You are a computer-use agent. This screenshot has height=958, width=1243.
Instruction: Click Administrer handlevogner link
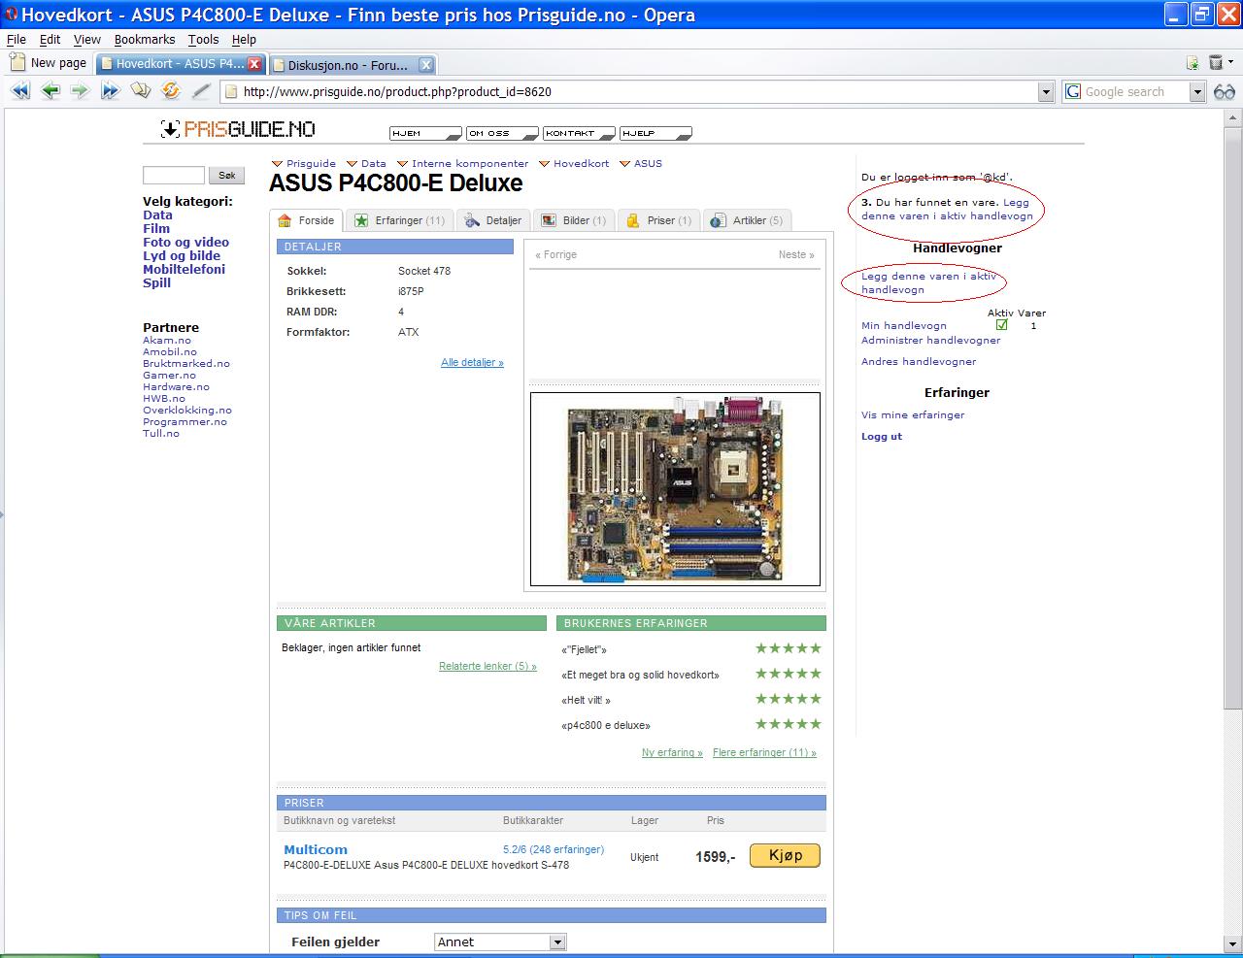point(930,340)
